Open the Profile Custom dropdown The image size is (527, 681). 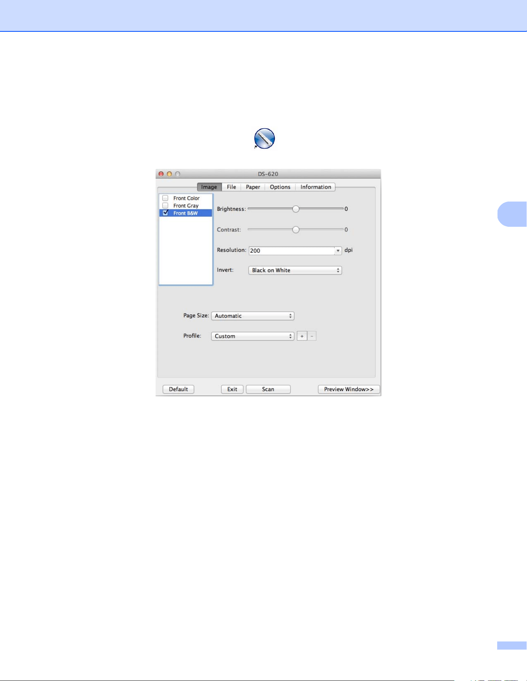point(253,336)
